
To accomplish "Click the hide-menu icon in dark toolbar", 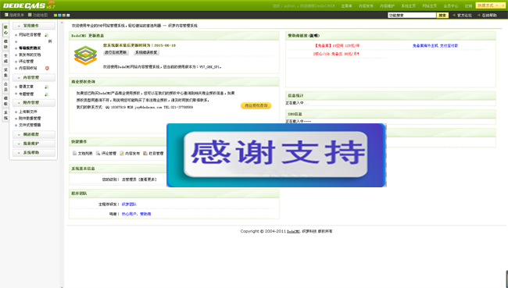I will [x=6, y=15].
